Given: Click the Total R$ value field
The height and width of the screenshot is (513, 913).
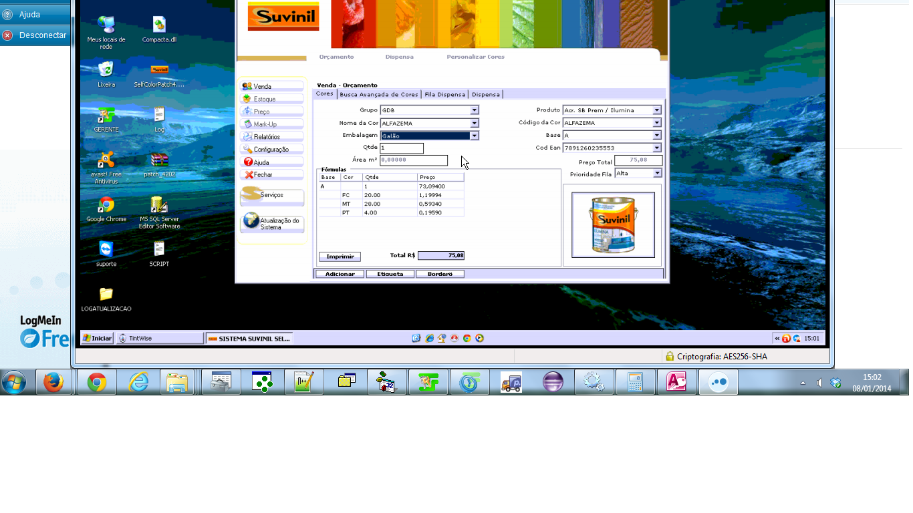Looking at the screenshot, I should tap(441, 256).
